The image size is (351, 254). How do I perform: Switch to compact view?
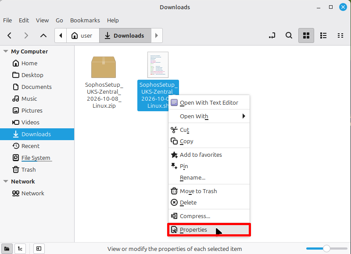[340, 35]
